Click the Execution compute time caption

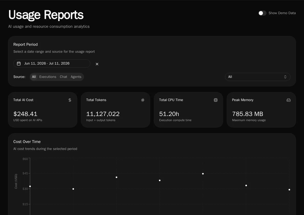(175, 120)
